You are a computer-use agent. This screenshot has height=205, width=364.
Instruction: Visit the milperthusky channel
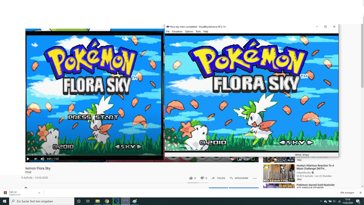pos(303,173)
